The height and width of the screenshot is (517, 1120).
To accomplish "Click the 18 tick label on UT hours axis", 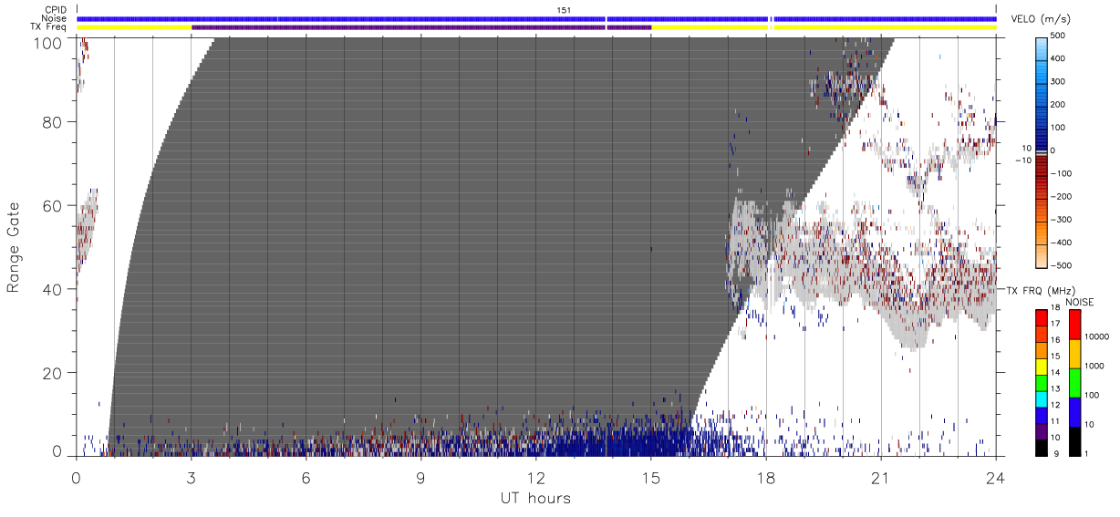I will coord(765,478).
